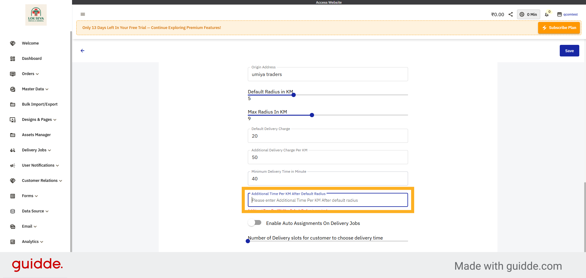Open the share icon in the top bar
Image resolution: width=586 pixels, height=278 pixels.
(x=511, y=14)
